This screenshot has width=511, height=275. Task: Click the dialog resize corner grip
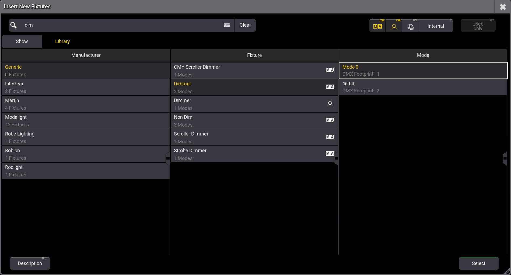pos(507,271)
